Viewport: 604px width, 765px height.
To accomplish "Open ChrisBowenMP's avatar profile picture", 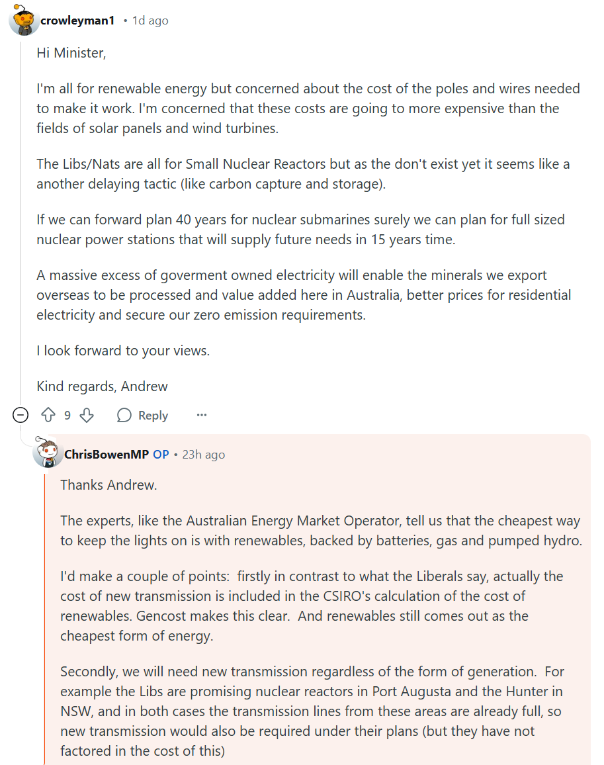I will click(48, 455).
